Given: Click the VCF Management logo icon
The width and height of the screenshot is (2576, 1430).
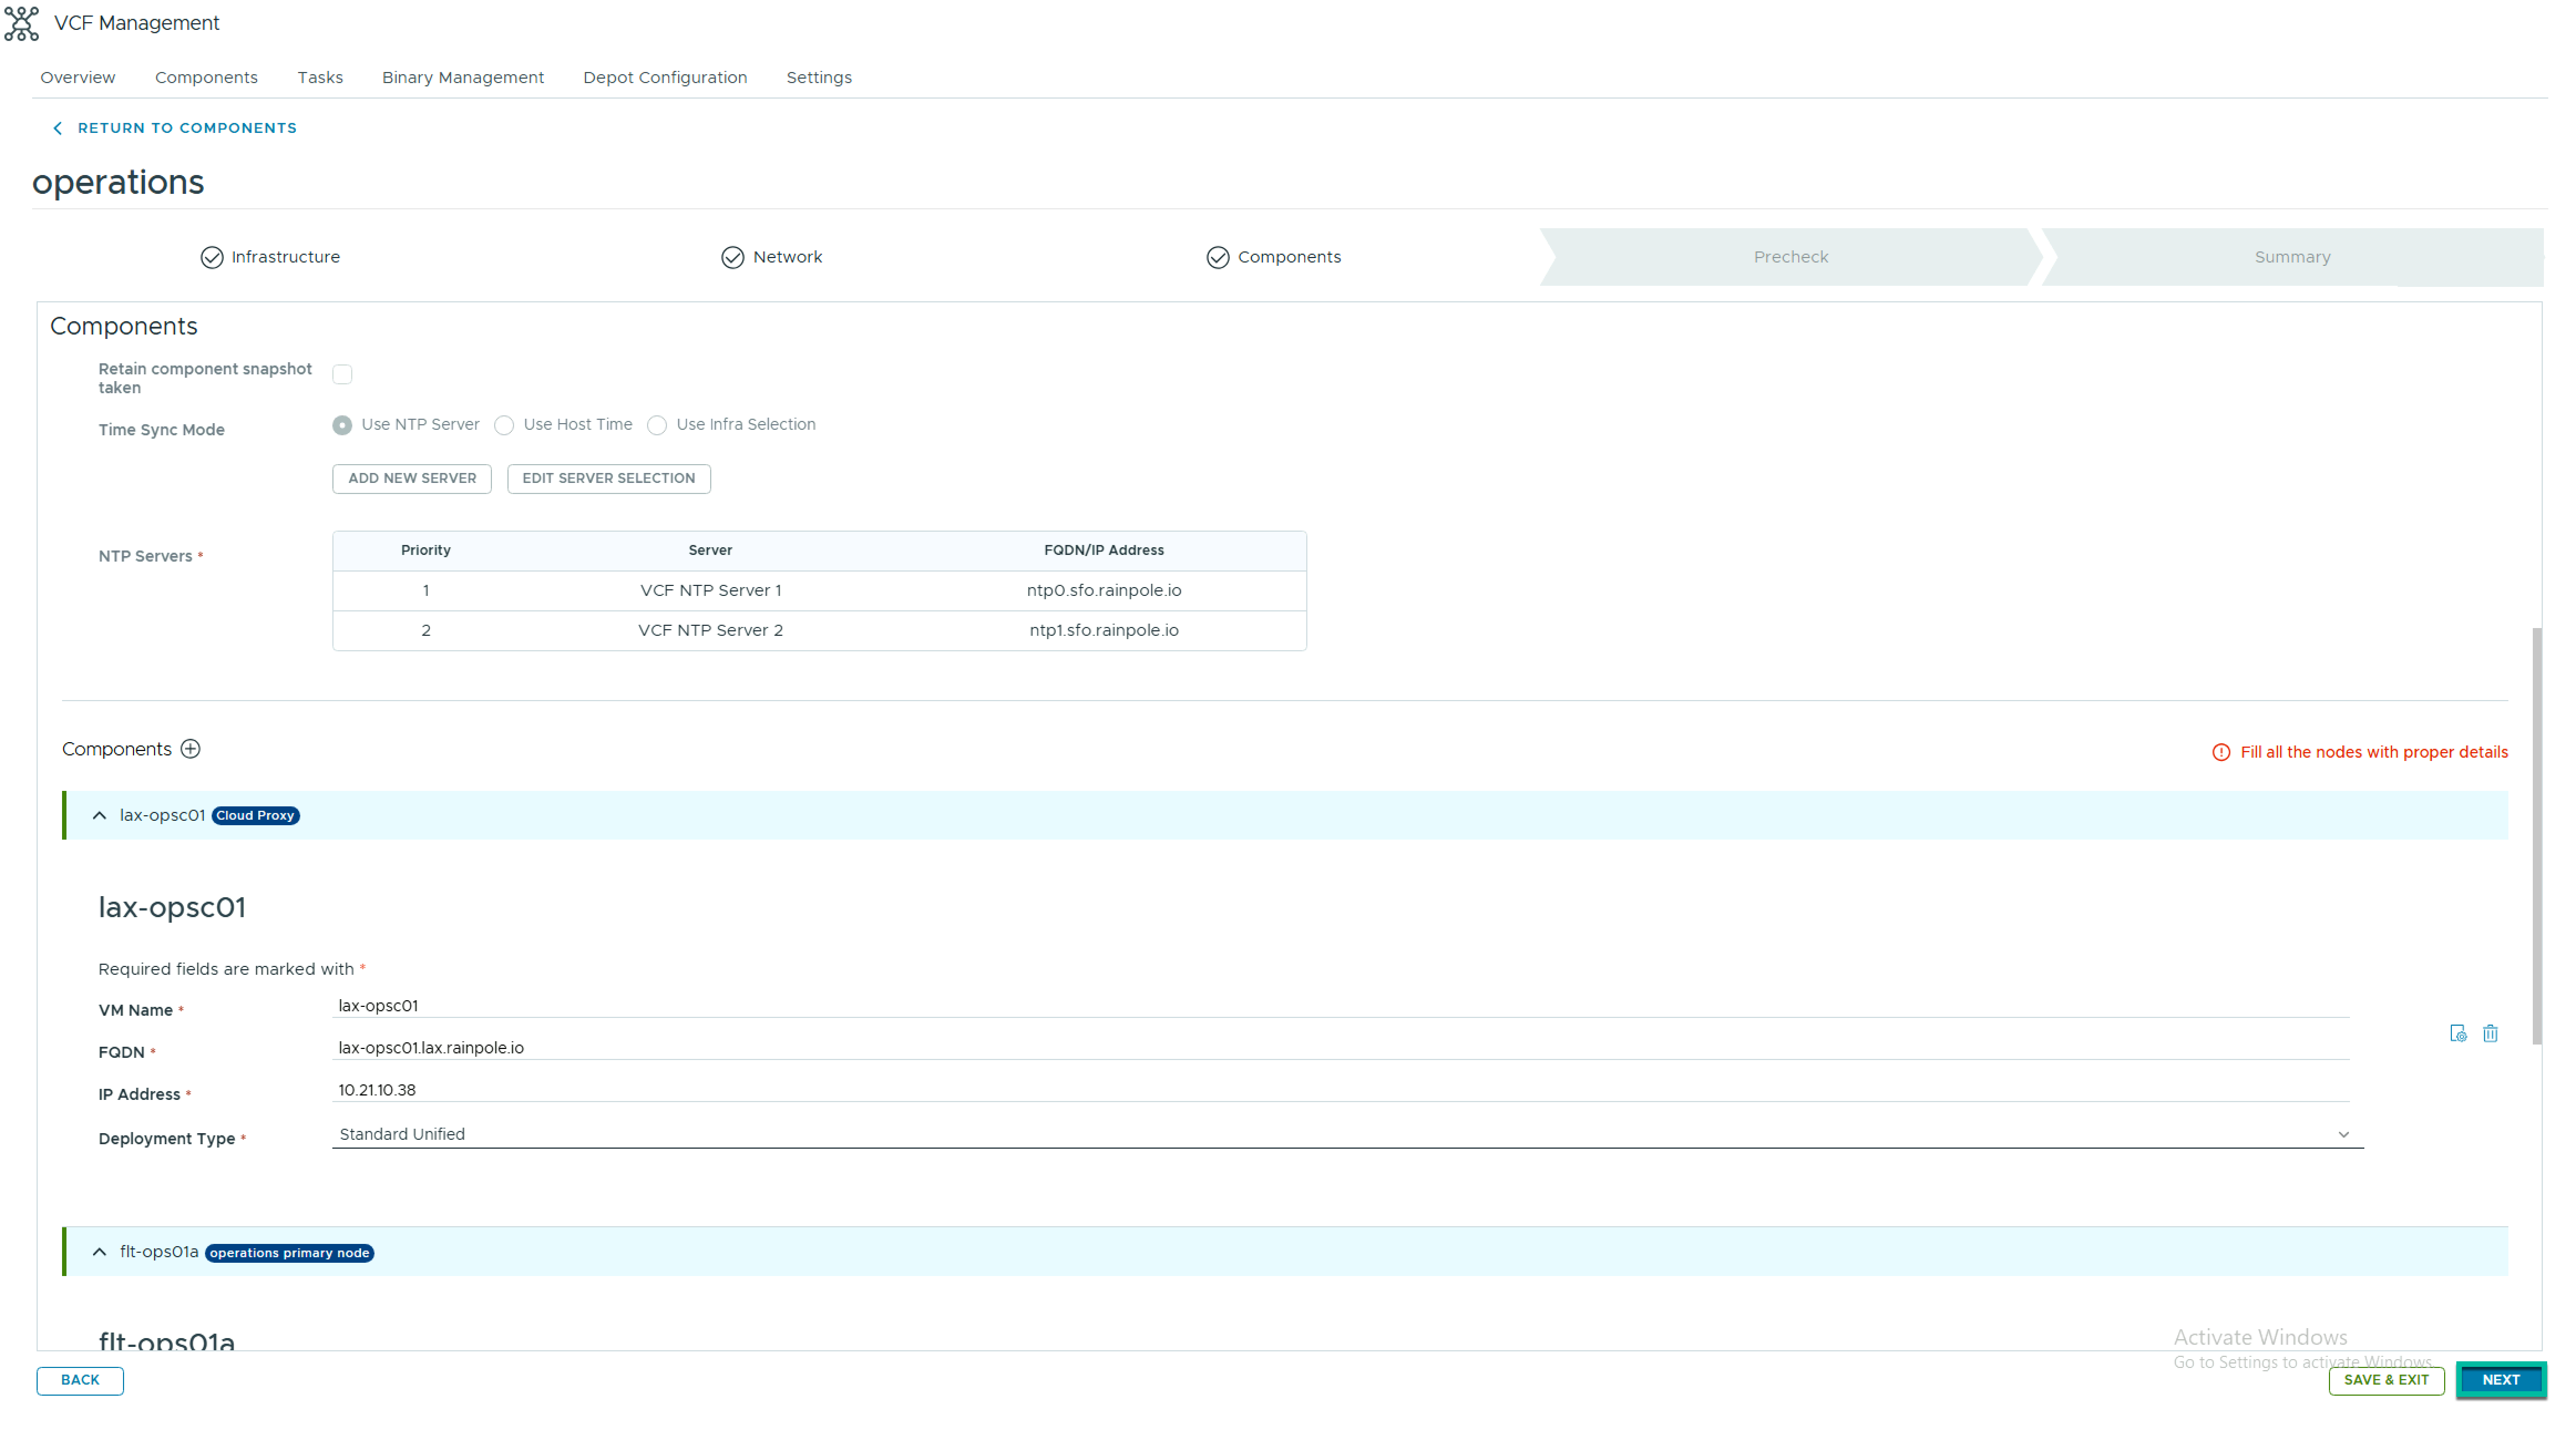Looking at the screenshot, I should click(x=21, y=23).
